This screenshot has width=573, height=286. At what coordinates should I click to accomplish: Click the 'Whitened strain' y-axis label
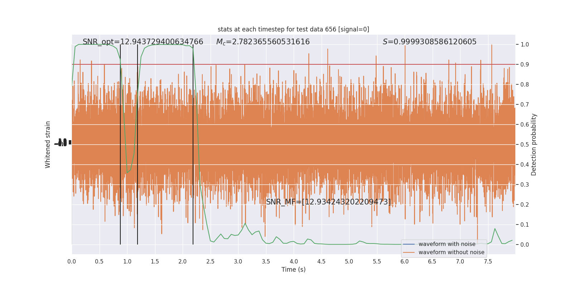point(48,144)
